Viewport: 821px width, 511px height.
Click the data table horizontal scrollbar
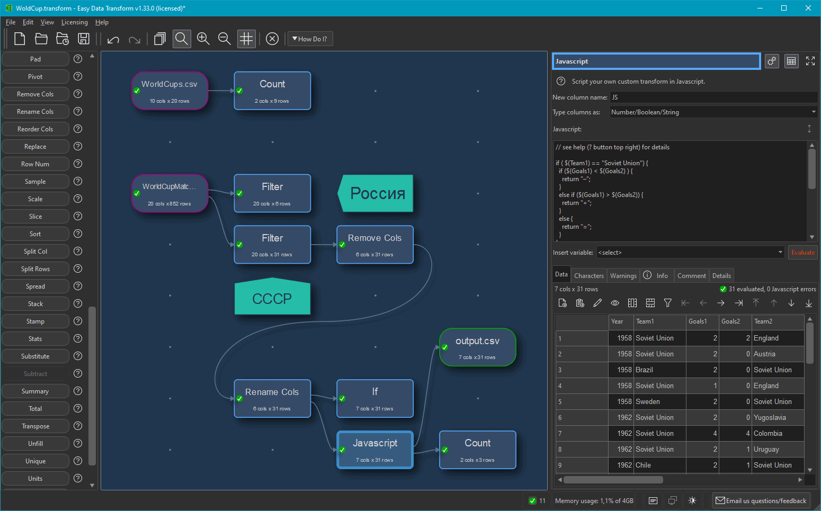613,480
